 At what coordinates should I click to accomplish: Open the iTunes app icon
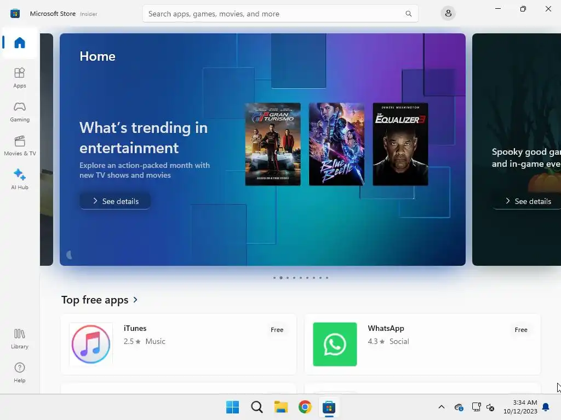point(91,345)
